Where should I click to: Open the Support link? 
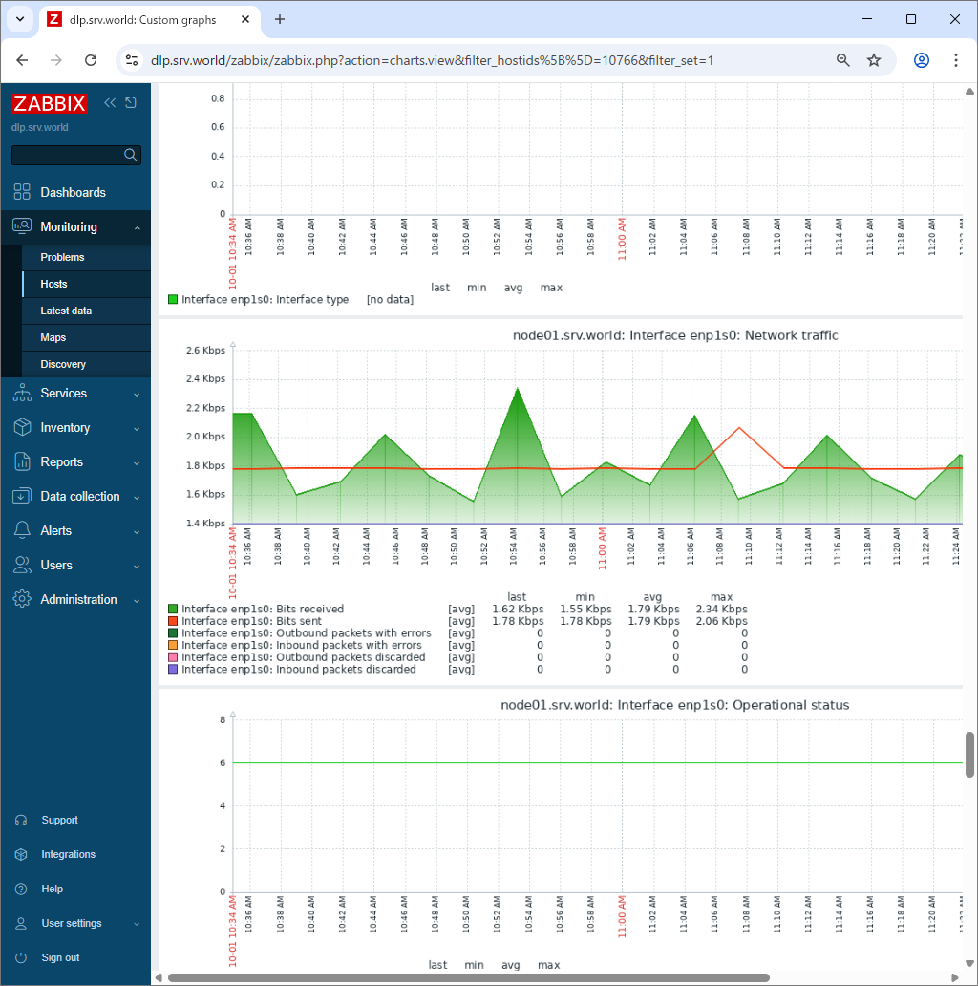pos(59,820)
